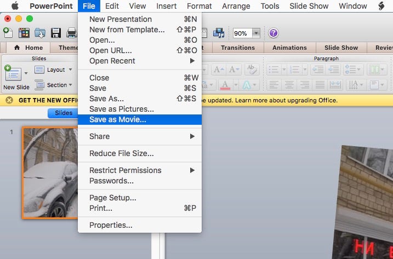Viewport: 393px width, 259px height.
Task: Click the Open folder toolbar icon
Action: (40, 33)
